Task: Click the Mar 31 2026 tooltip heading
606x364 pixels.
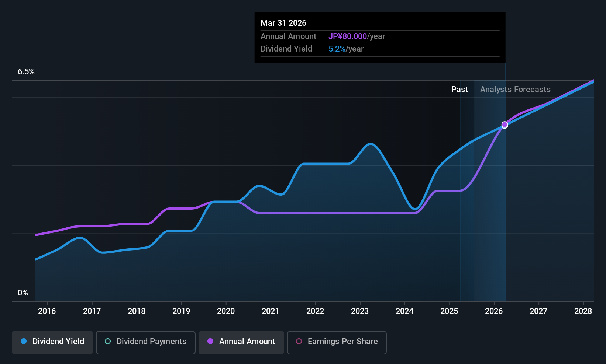Action: coord(283,23)
